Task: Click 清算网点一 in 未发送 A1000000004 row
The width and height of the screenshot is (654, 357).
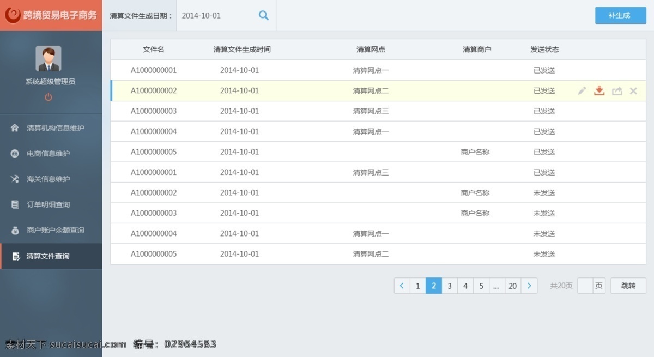Action: (x=371, y=234)
